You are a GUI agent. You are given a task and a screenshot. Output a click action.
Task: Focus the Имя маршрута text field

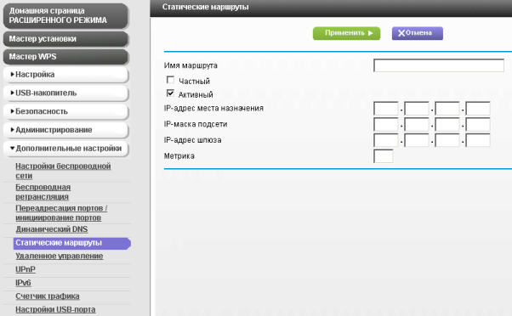[439, 65]
